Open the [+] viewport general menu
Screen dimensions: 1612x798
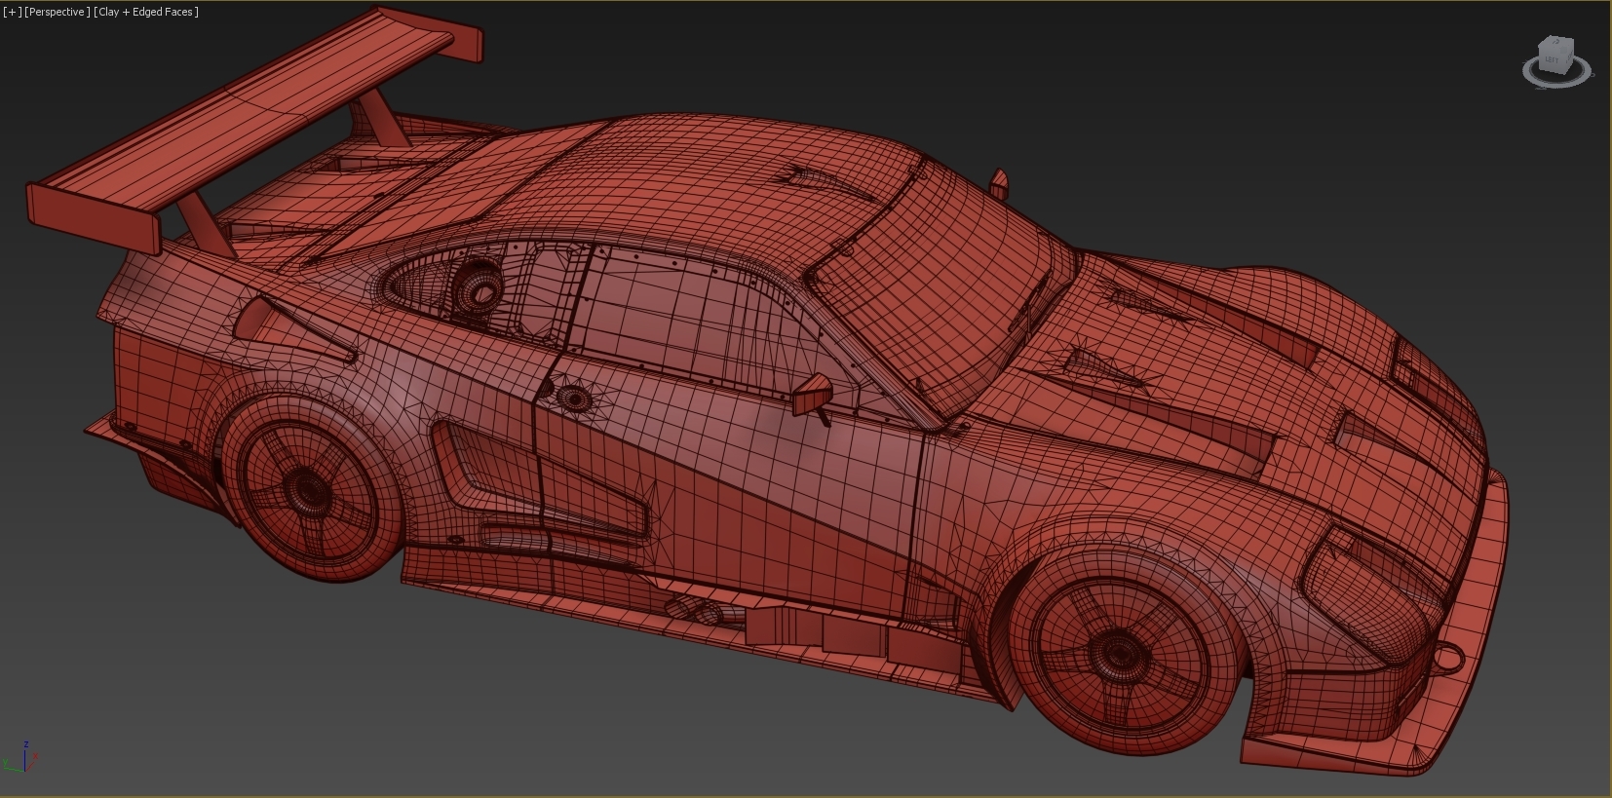pyautogui.click(x=12, y=12)
